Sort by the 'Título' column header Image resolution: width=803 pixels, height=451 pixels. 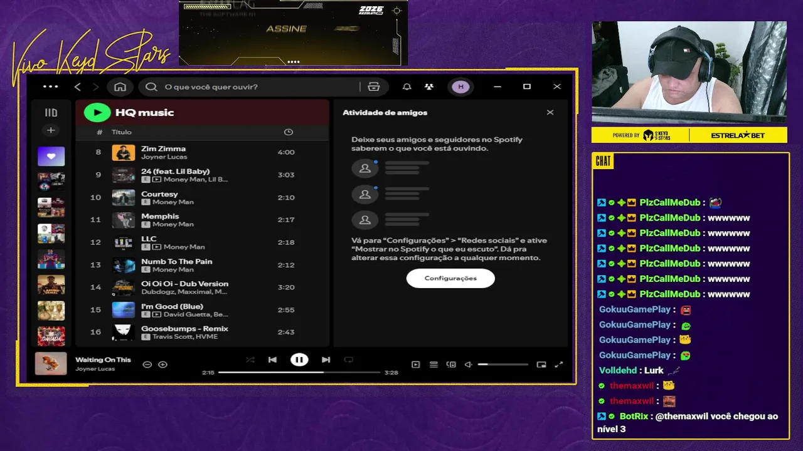click(122, 132)
